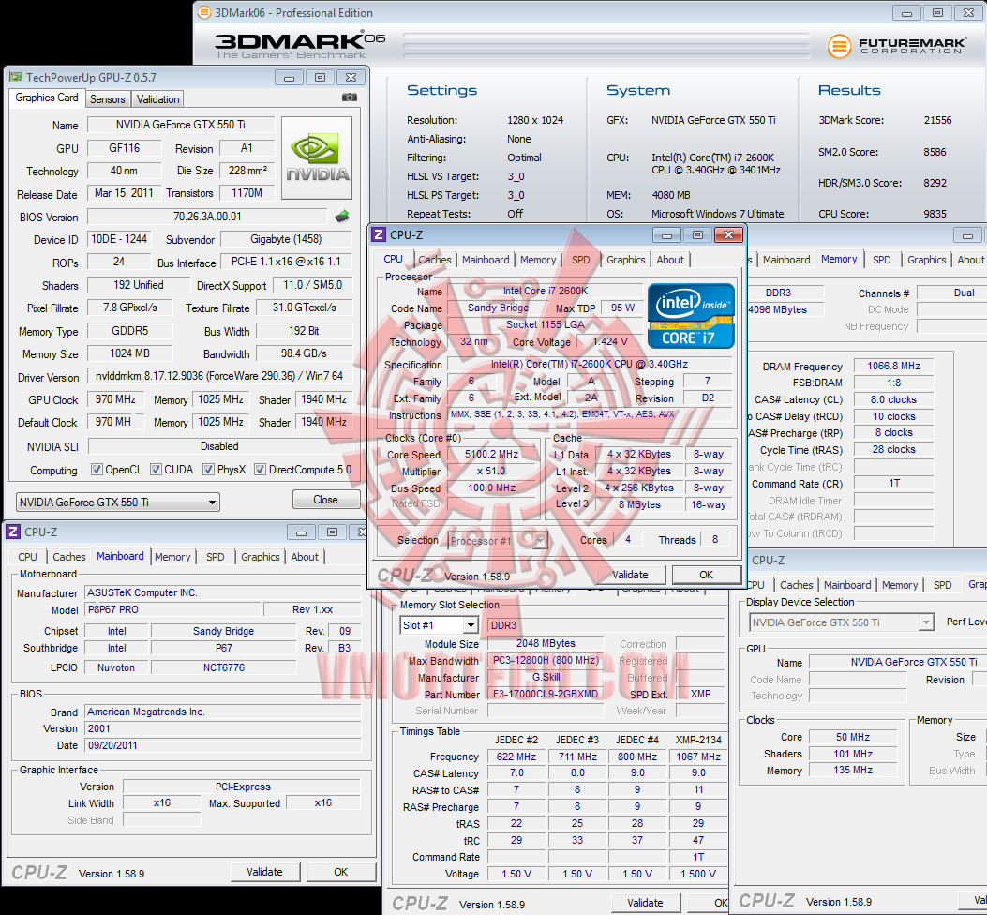Screen dimensions: 987x915
Task: Open SPD tab in Memory CPU-Z window
Action: pyautogui.click(x=881, y=260)
